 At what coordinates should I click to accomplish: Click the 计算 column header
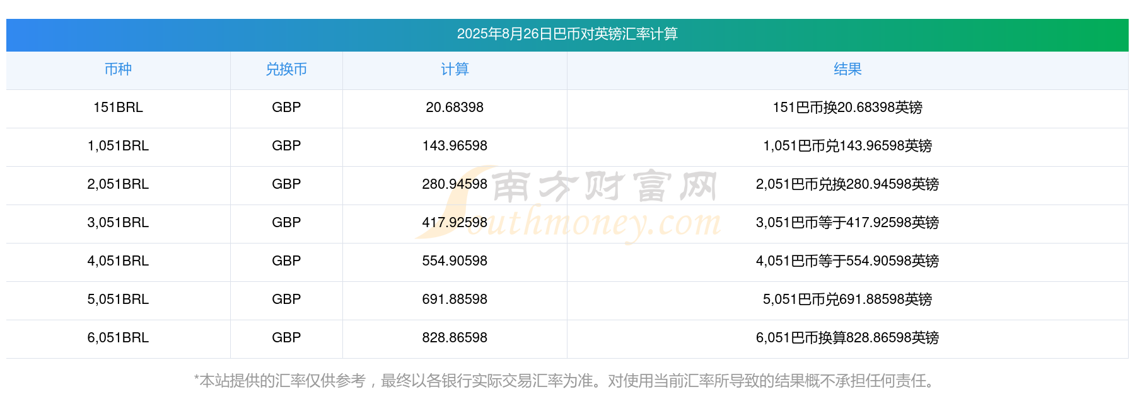pyautogui.click(x=455, y=69)
